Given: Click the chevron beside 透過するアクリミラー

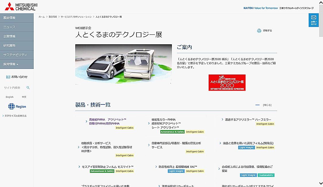Looking at the screenshot, I should tap(222, 120).
